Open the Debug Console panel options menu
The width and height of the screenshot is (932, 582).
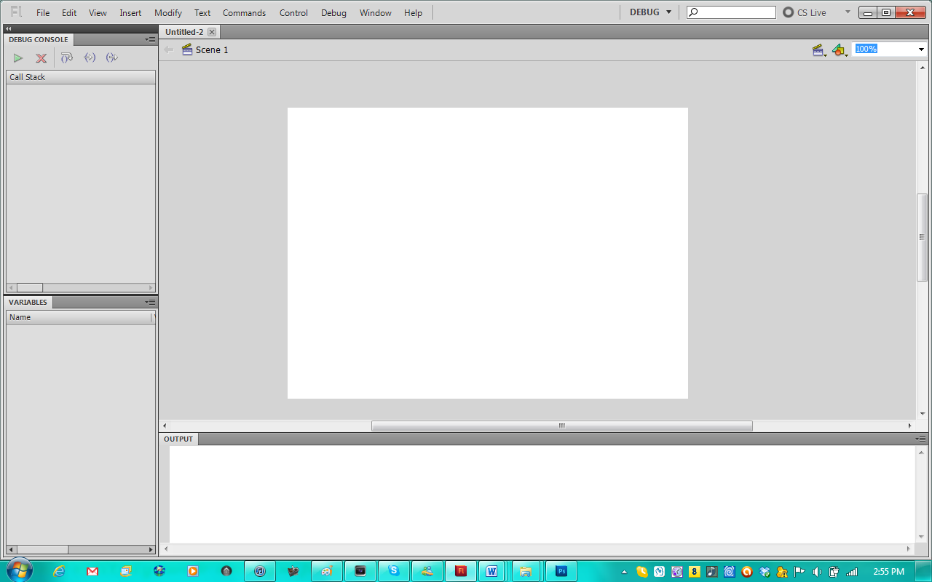coord(150,39)
